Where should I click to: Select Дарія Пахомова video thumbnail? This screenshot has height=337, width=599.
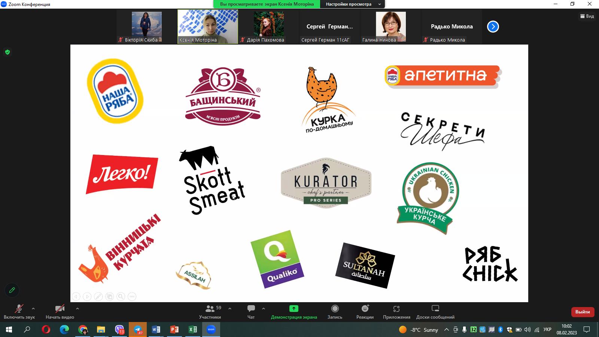(x=269, y=27)
